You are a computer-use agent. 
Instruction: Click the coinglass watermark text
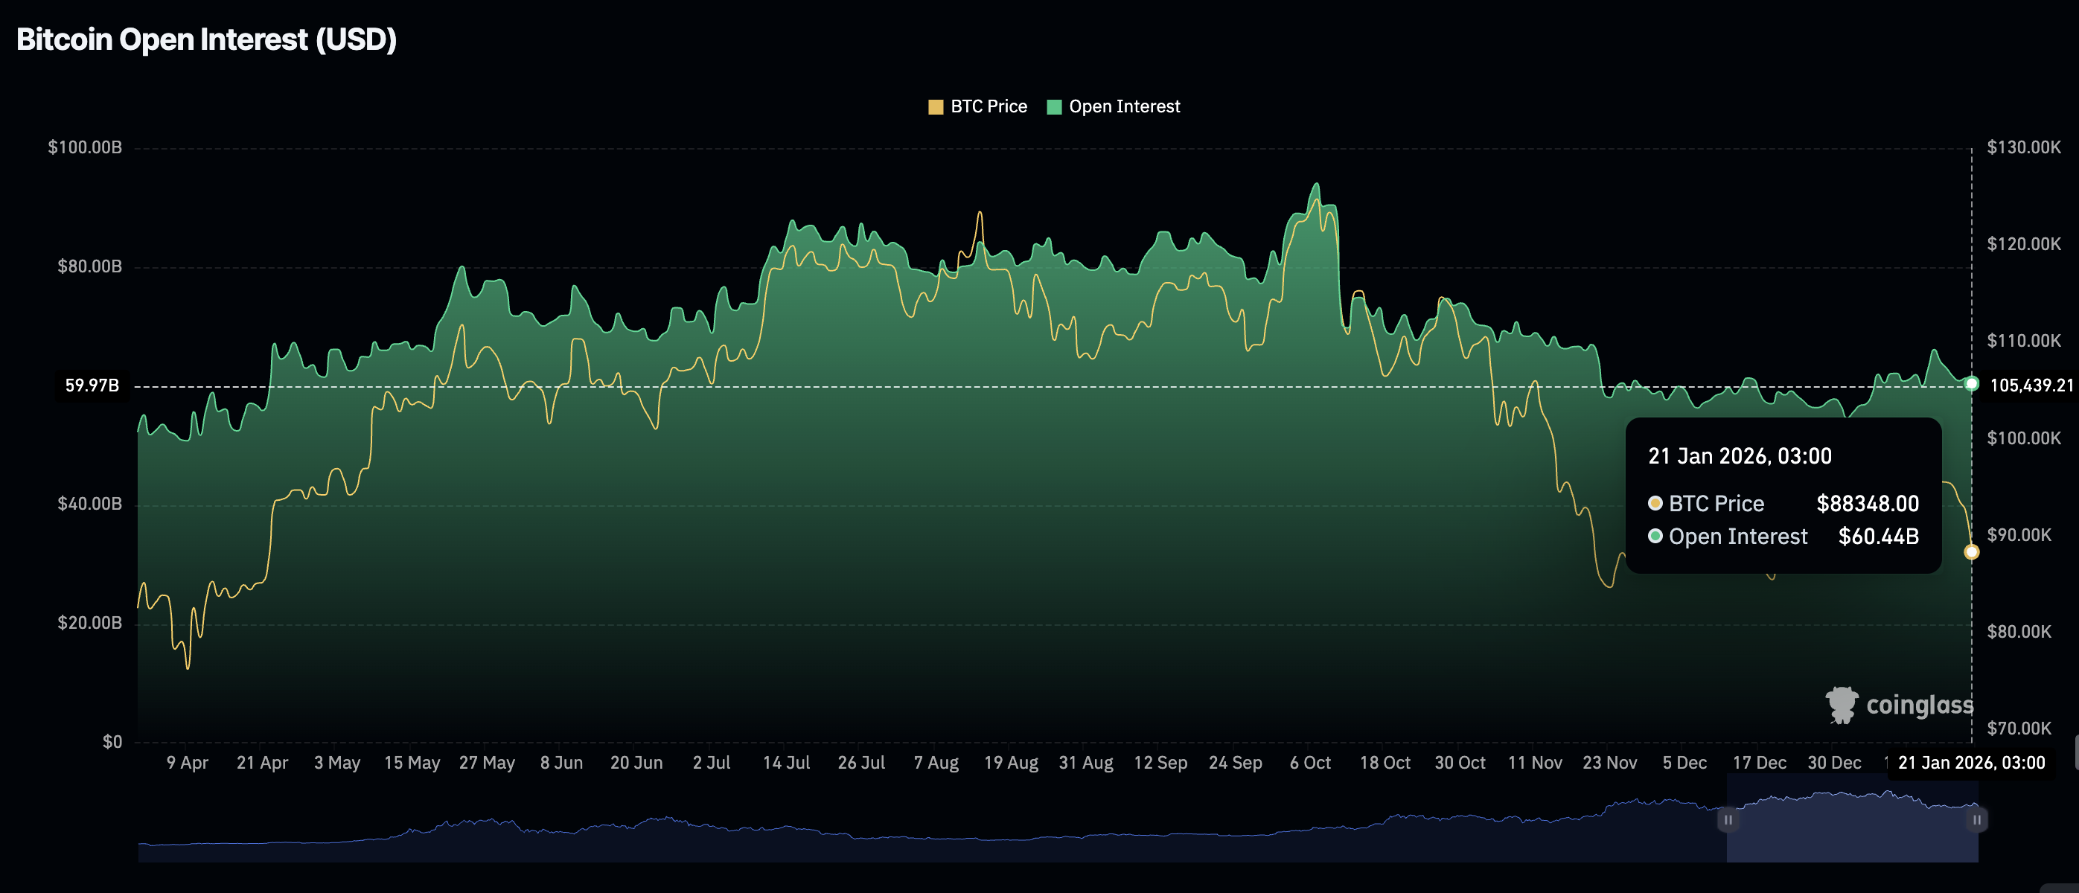coord(1919,705)
